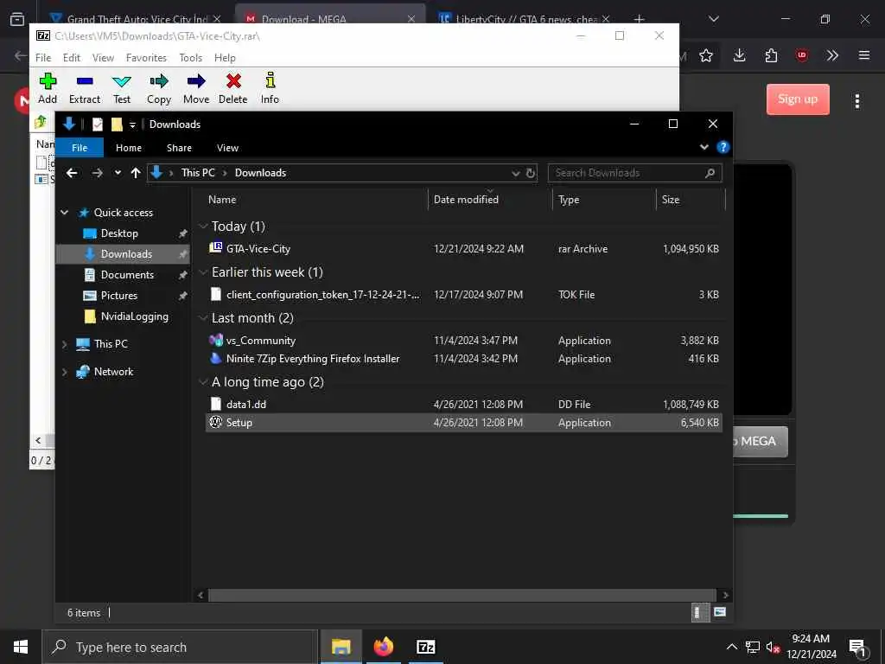885x664 pixels.
Task: Expand the Explorer ribbon with chevron
Action: [x=704, y=147]
